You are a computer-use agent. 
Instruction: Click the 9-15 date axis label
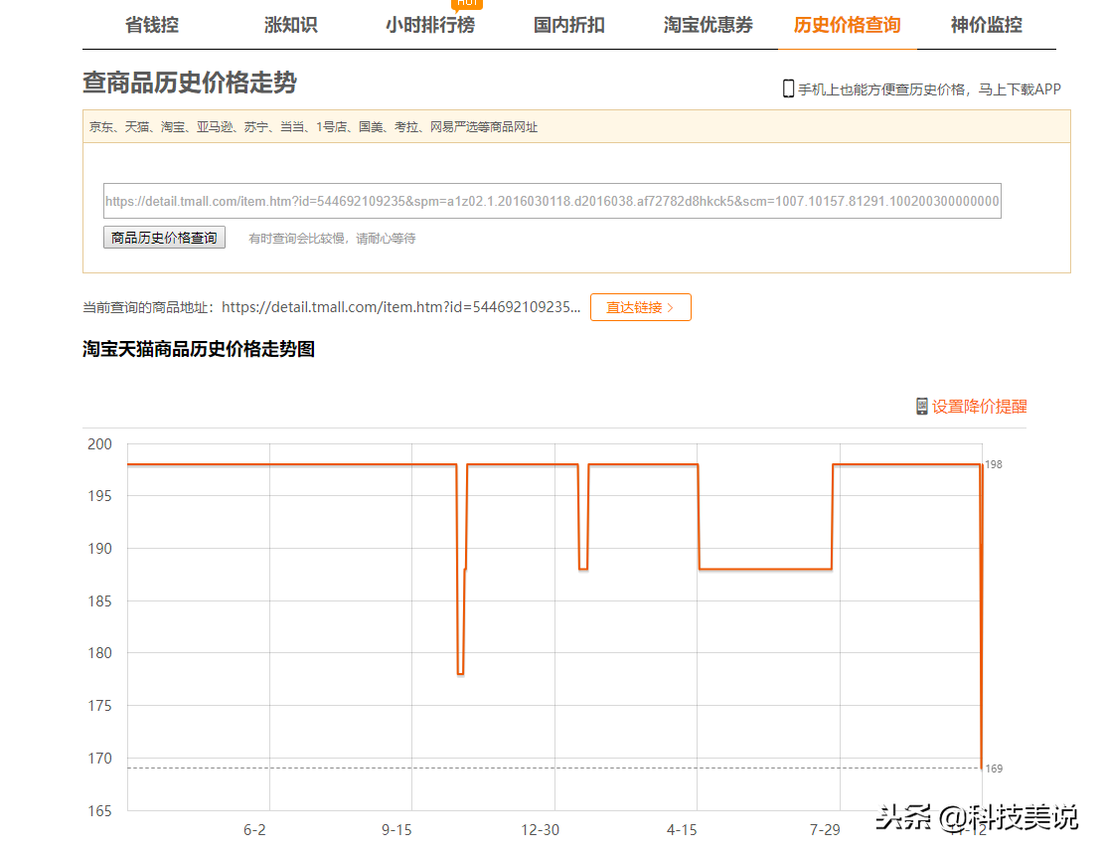pyautogui.click(x=396, y=830)
